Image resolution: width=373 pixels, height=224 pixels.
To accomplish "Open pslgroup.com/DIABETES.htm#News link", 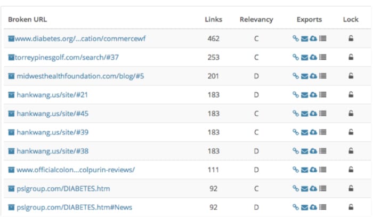I will point(75,207).
